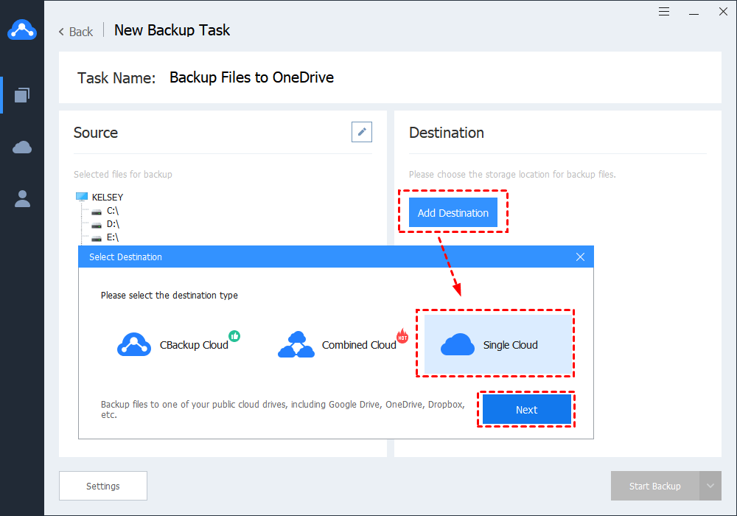Click the E:\ drive icon
Screen dimensions: 737x516
click(97, 238)
